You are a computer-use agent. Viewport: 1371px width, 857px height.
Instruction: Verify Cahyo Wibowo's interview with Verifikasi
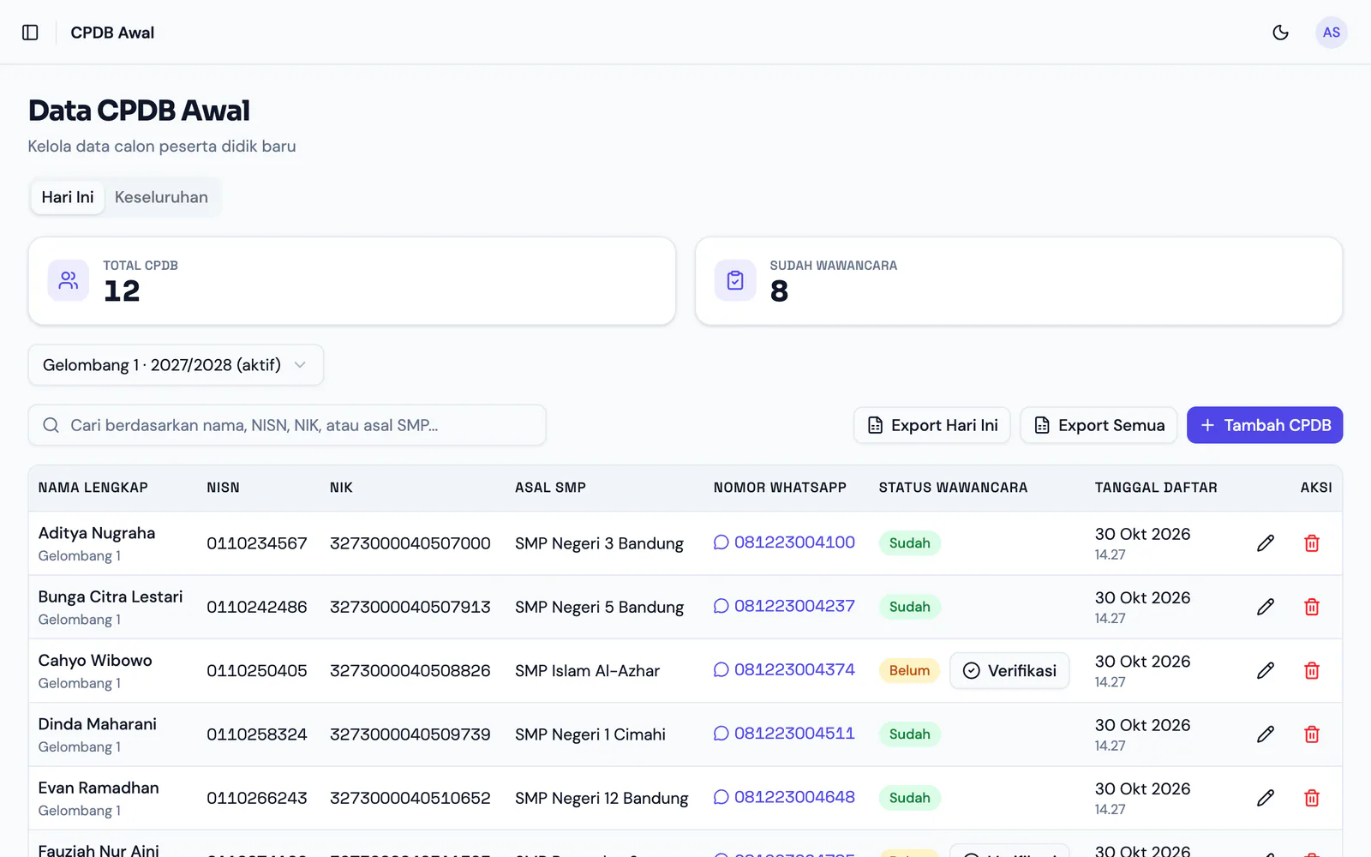tap(1009, 670)
